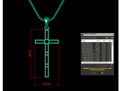Click the horizontal scrollbar right arrow

pos(111,63)
